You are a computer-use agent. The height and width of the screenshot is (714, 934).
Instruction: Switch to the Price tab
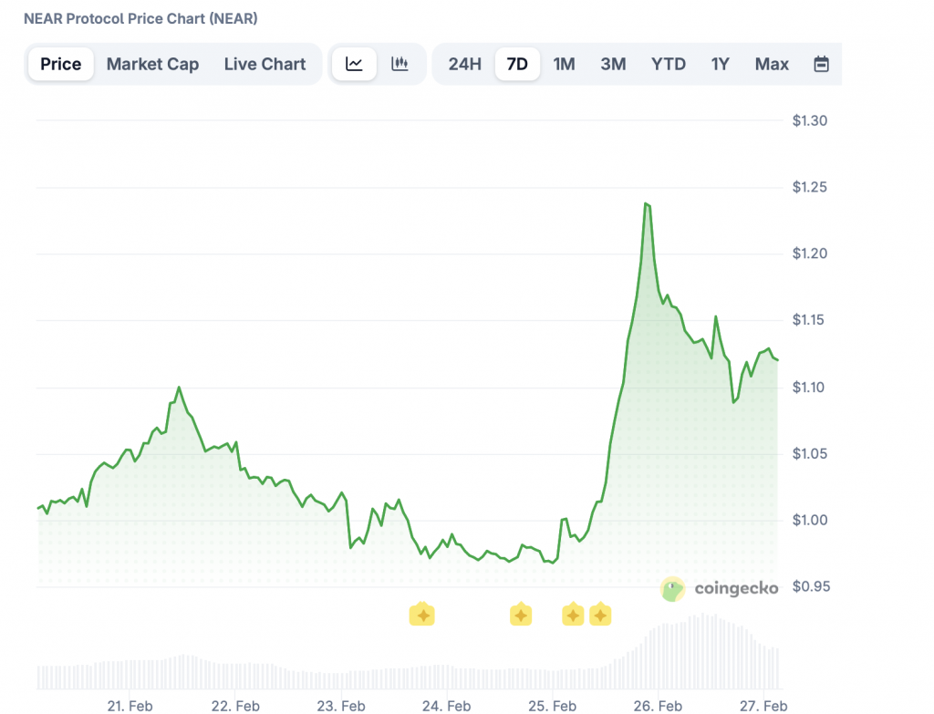61,64
